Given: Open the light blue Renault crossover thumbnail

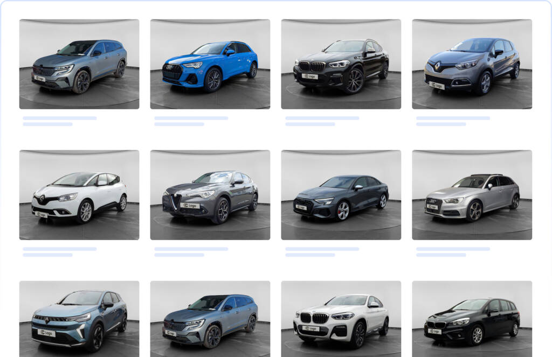Looking at the screenshot, I should [79, 319].
